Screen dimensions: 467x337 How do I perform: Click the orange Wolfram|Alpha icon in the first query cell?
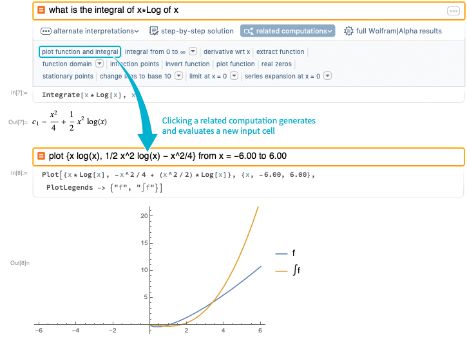(41, 10)
